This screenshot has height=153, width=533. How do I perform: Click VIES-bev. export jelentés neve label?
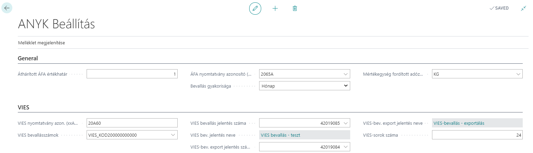click(393, 123)
